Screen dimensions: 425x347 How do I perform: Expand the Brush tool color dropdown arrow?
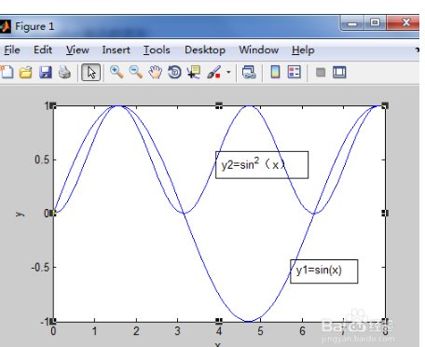228,73
